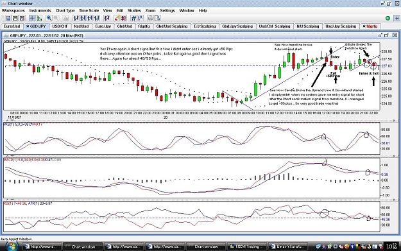The image size is (401, 251).
Task: Click the standalone blue-red chart tool icon
Action: [x=107, y=18]
